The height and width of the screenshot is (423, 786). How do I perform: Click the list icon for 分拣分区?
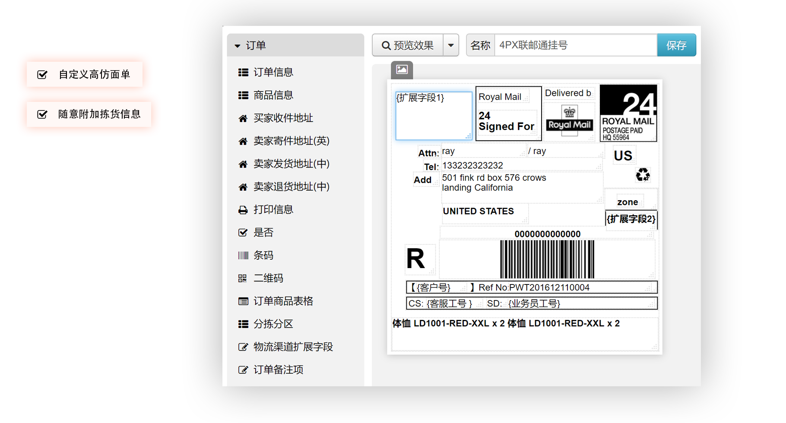pyautogui.click(x=243, y=324)
